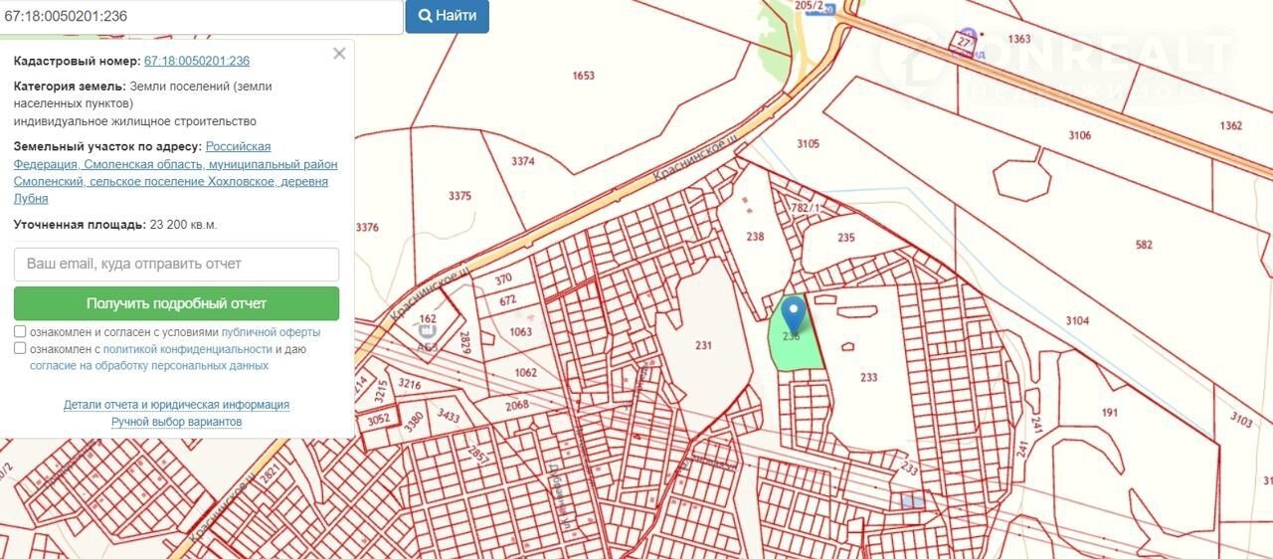Open the 67:18:0050201:236 cadastral number link
The image size is (1273, 559).
click(x=197, y=61)
